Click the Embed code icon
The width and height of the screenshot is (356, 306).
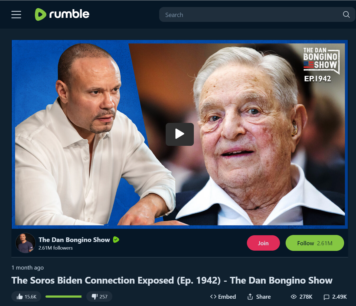[x=213, y=297]
